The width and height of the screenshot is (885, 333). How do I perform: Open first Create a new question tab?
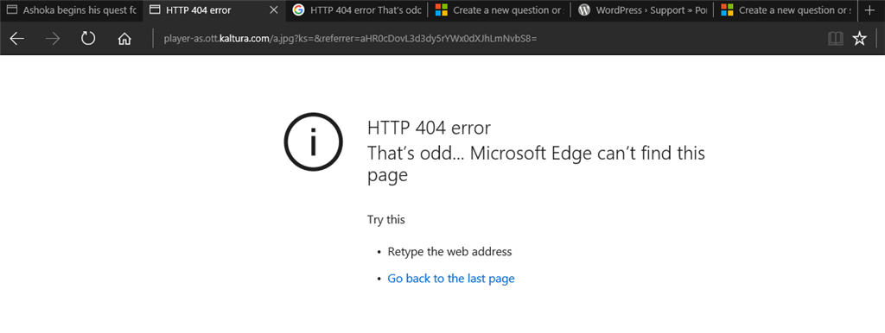pyautogui.click(x=499, y=10)
